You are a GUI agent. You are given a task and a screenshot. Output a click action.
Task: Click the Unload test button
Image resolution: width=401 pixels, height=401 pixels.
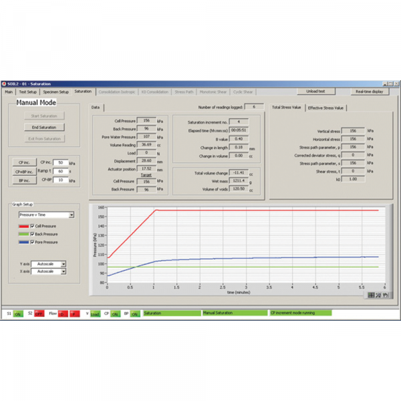(315, 91)
